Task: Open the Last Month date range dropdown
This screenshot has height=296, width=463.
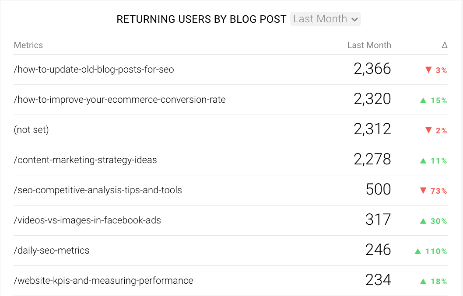Action: tap(326, 19)
